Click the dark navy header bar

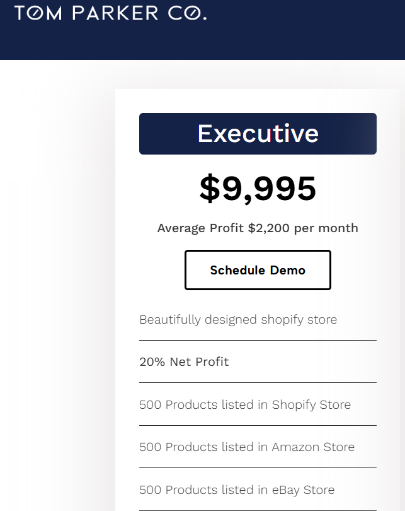tap(202, 30)
